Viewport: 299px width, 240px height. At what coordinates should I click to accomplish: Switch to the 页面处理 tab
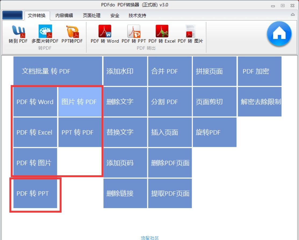92,16
